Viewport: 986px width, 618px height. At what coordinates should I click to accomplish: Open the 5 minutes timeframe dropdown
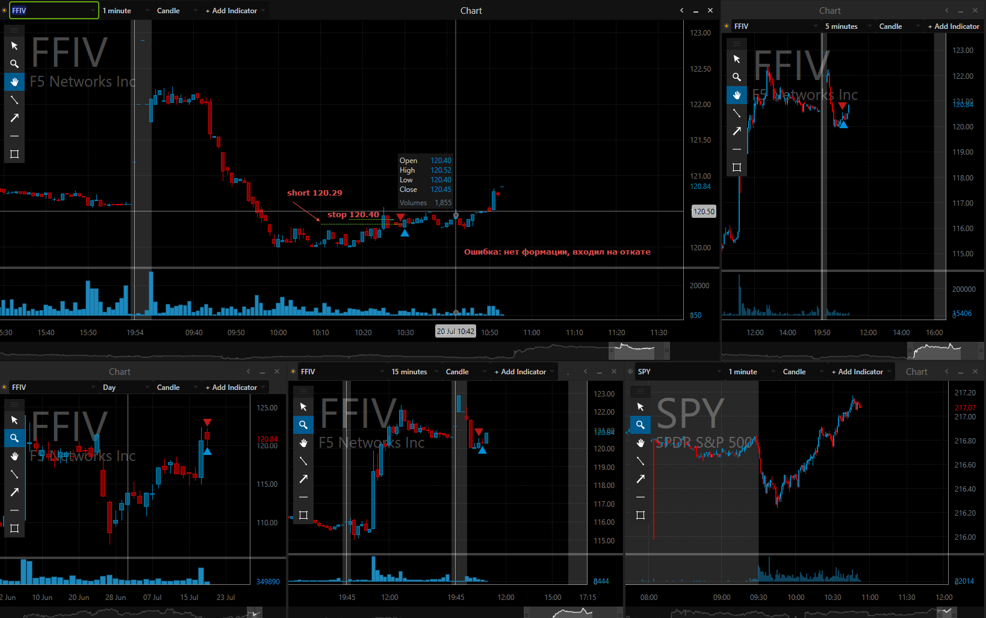(x=848, y=26)
